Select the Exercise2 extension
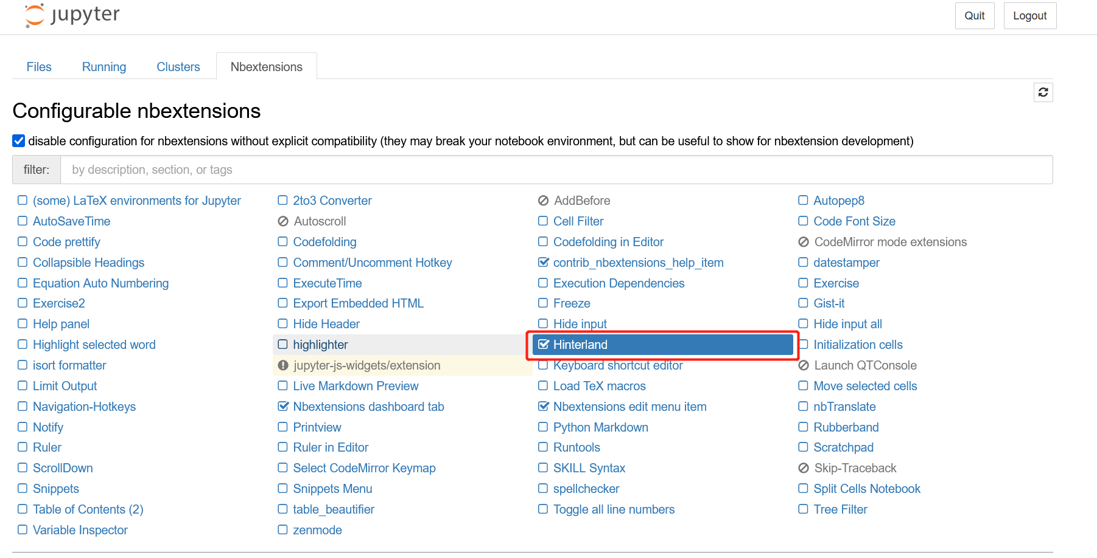Screen dimensions: 1097x558 pyautogui.click(x=59, y=303)
